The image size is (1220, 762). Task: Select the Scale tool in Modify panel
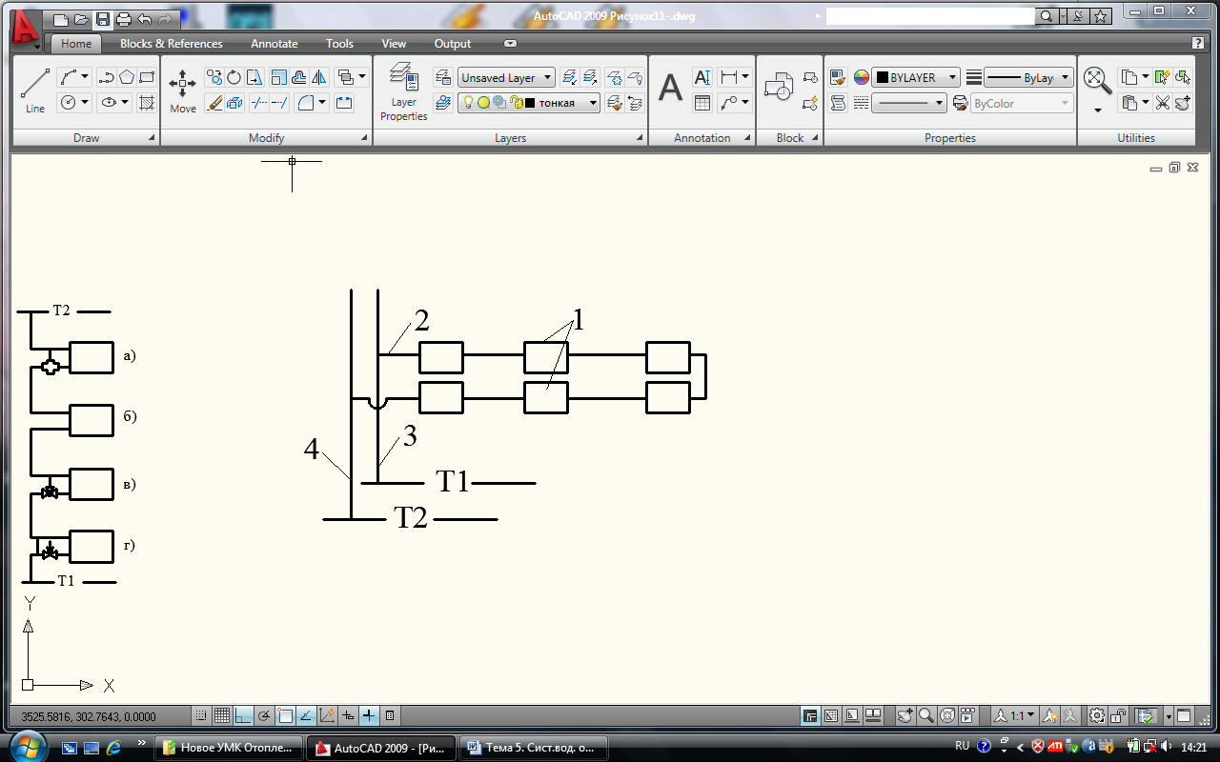point(278,78)
